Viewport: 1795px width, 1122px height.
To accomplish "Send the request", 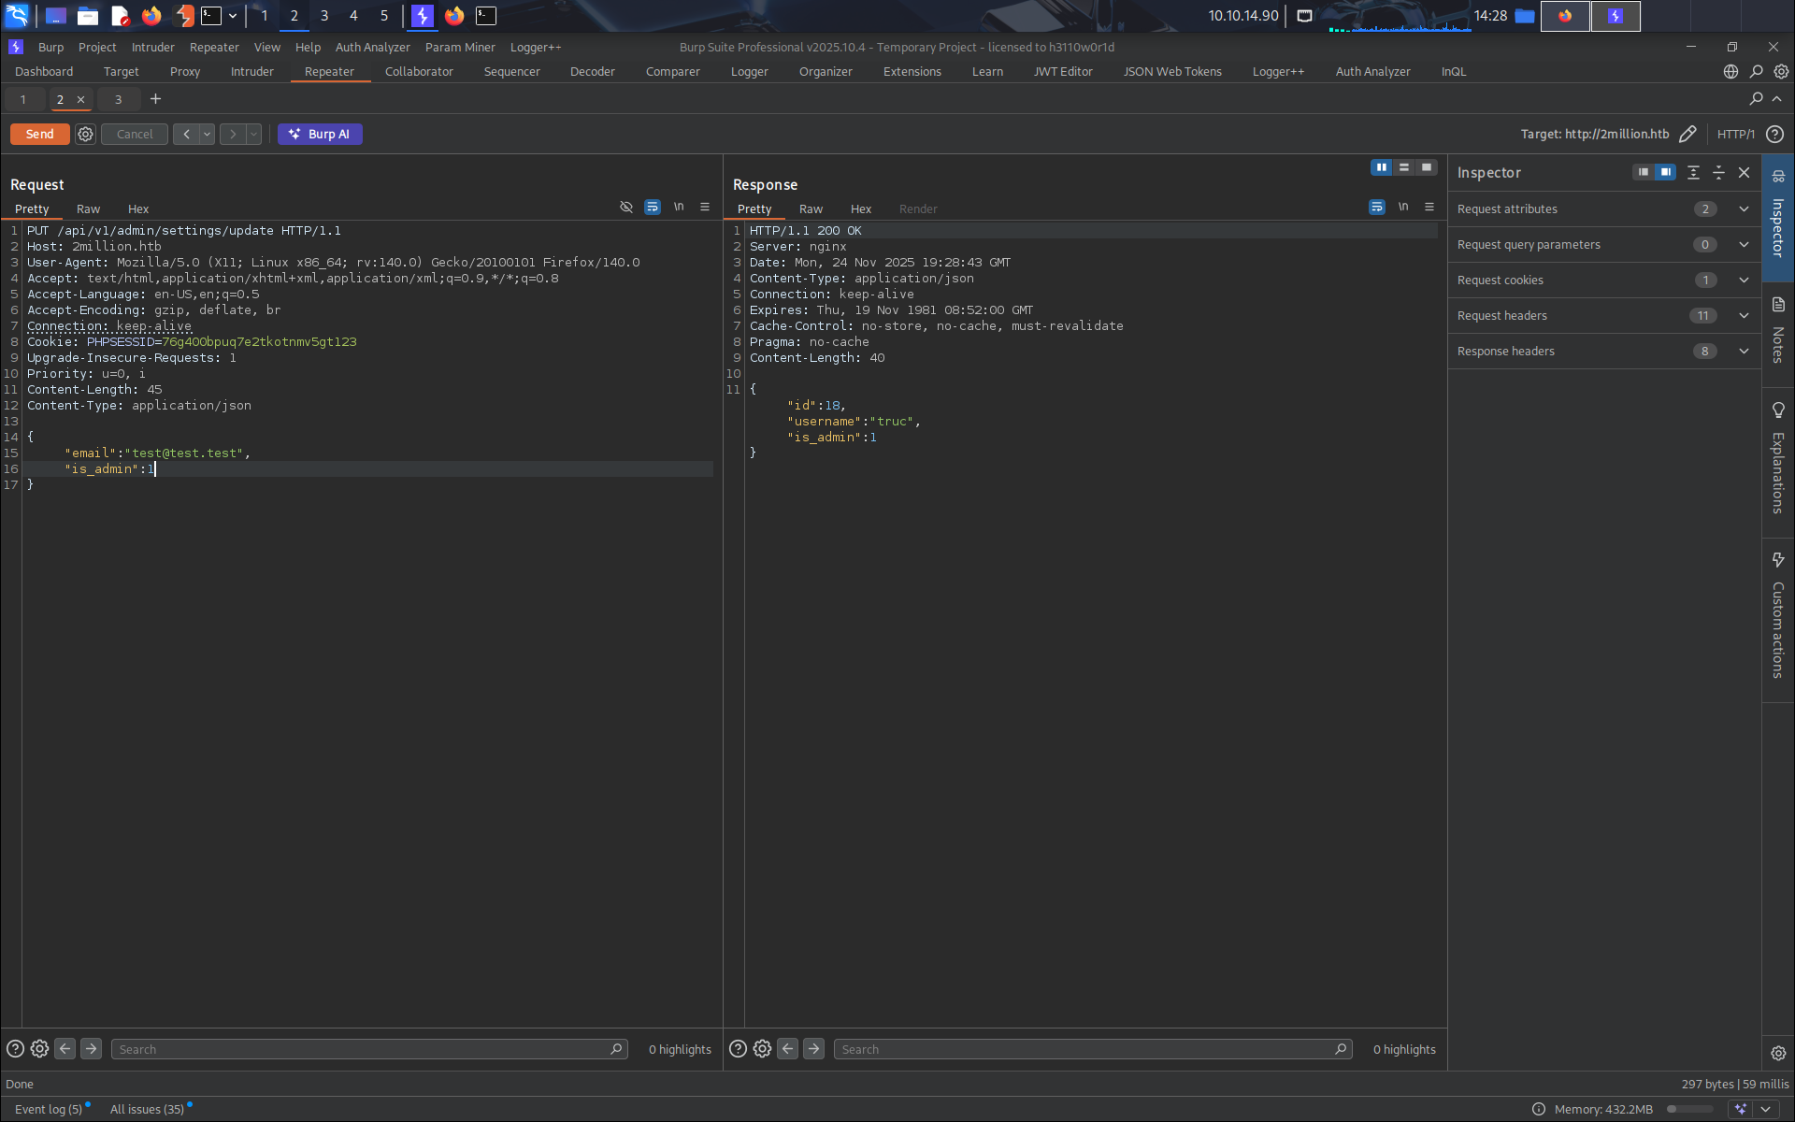I will point(39,134).
